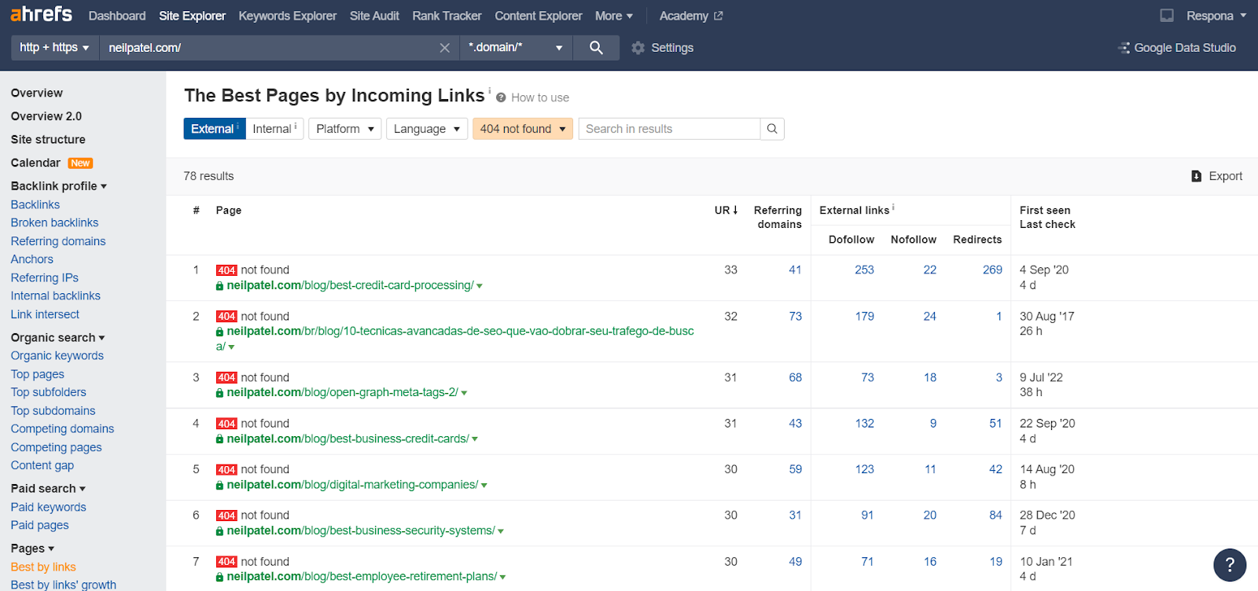Click the External links info icon
Image resolution: width=1258 pixels, height=591 pixels.
click(893, 208)
